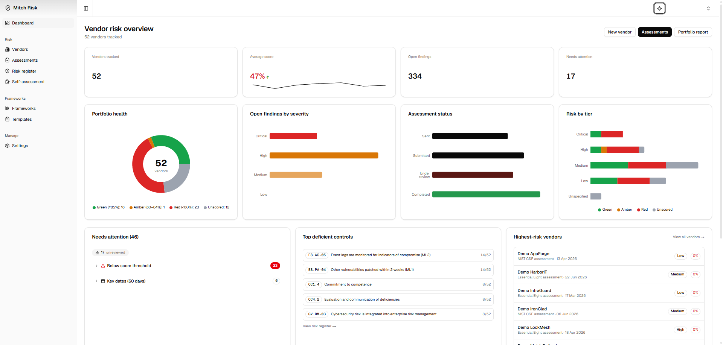
Task: Follow View all vendors link
Action: (688, 237)
